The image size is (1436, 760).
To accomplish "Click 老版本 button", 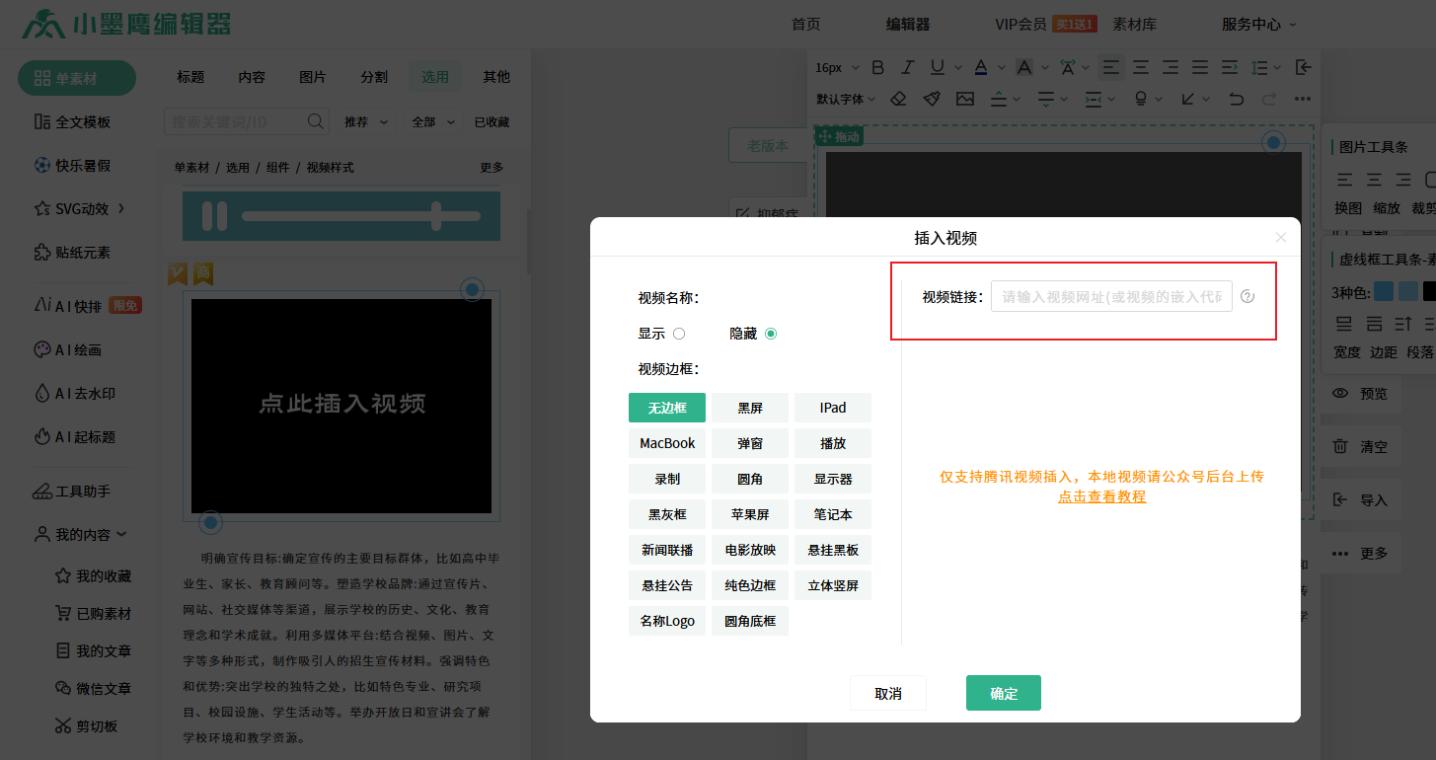I will tap(767, 145).
